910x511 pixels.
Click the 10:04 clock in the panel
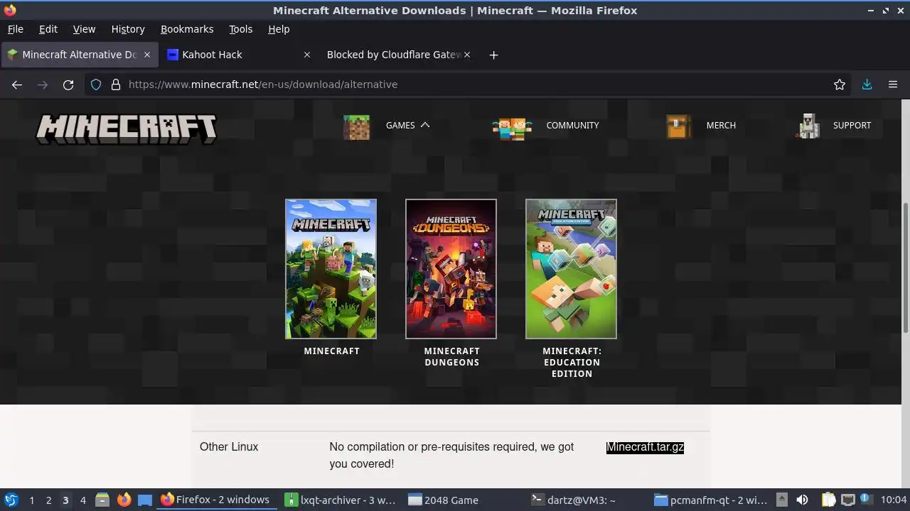894,500
